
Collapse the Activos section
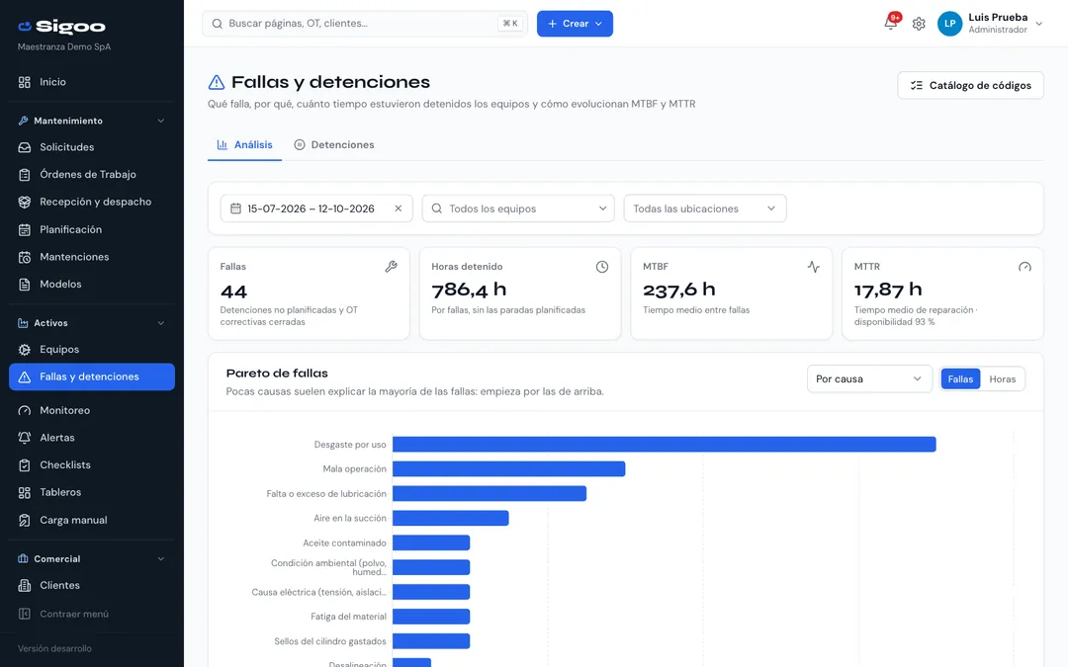pos(161,323)
